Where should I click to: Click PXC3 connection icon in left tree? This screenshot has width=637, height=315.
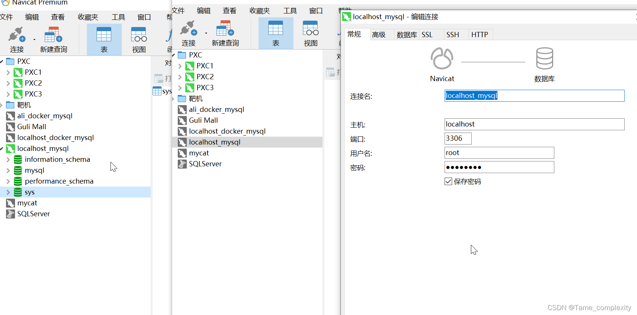click(x=18, y=94)
